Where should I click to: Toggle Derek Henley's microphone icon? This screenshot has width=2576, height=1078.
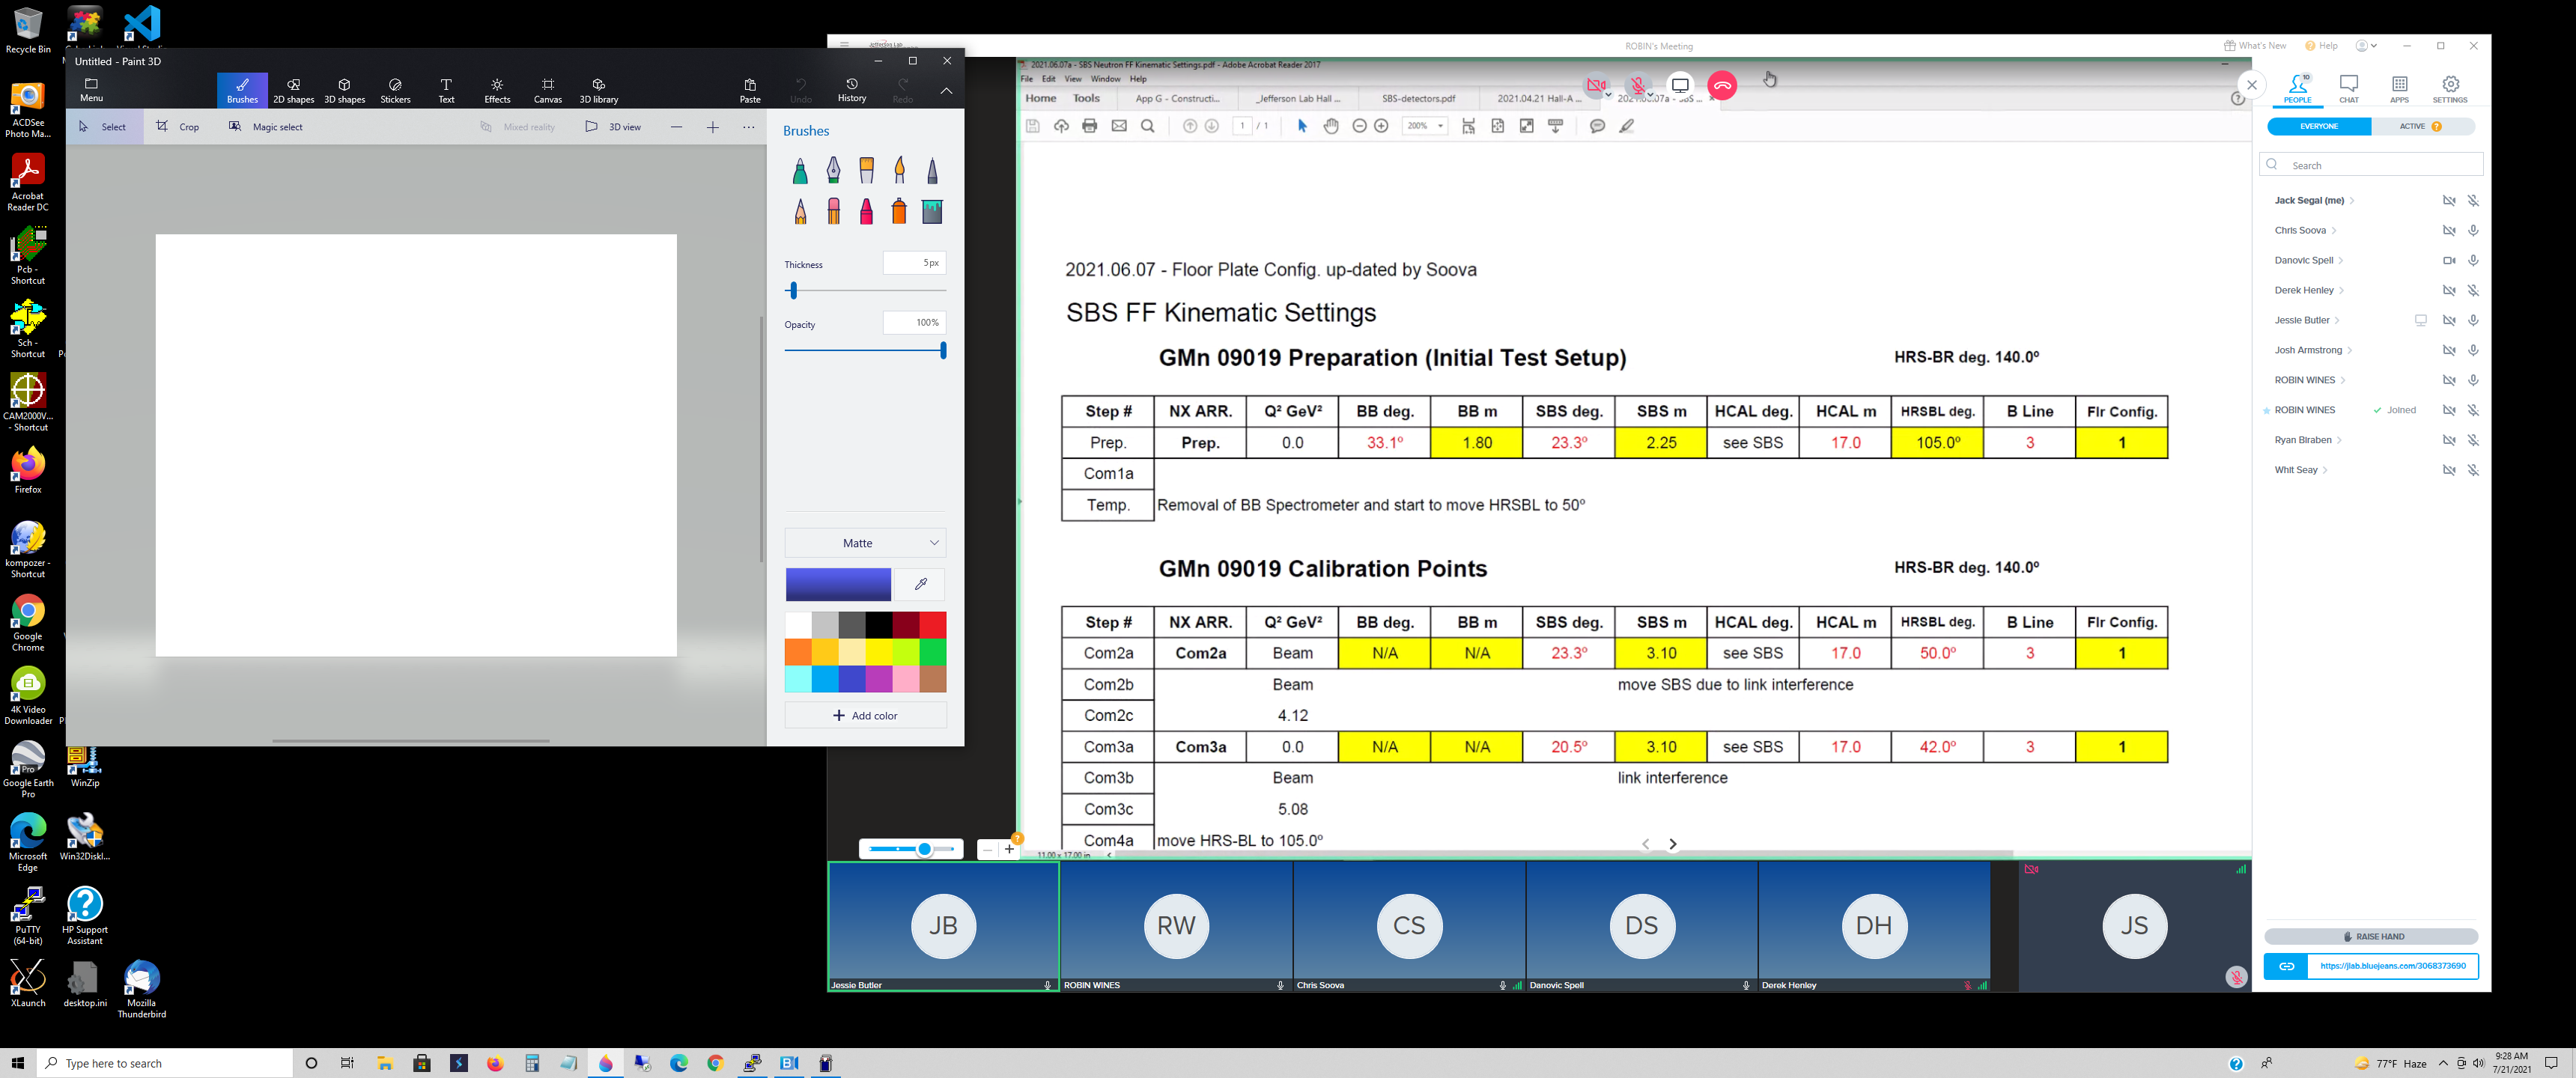[x=2473, y=290]
